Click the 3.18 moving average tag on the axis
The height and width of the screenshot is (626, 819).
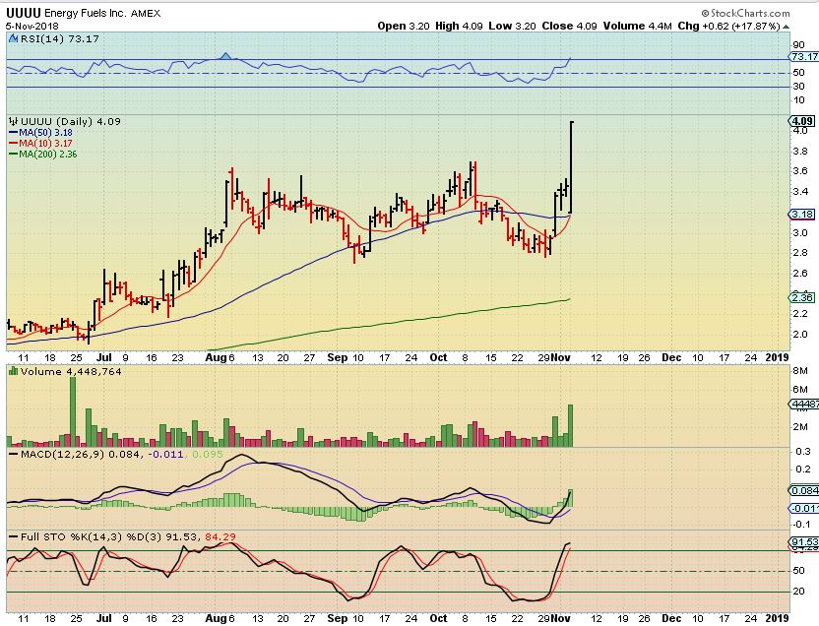tap(801, 214)
